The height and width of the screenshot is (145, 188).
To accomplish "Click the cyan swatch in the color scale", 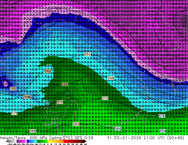I will point(36,141).
